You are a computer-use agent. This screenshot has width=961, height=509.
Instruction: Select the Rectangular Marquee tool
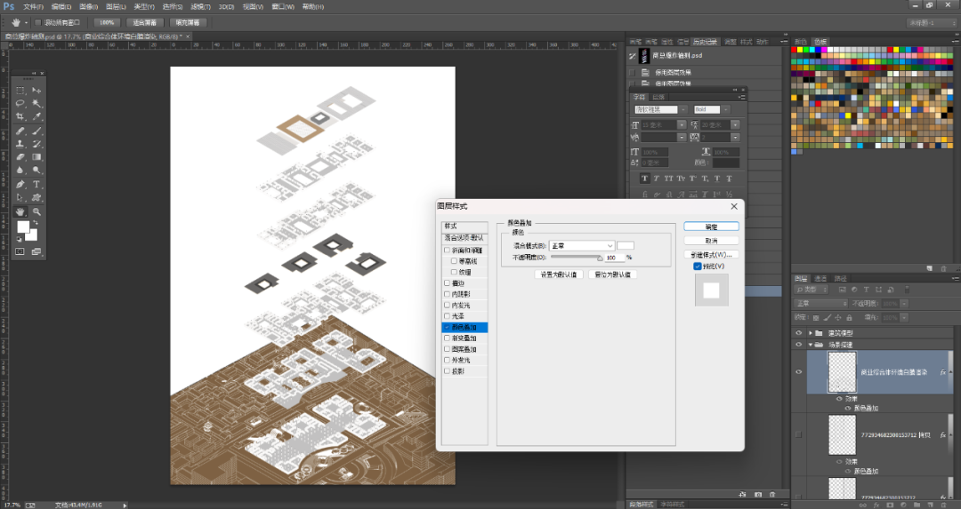(20, 90)
